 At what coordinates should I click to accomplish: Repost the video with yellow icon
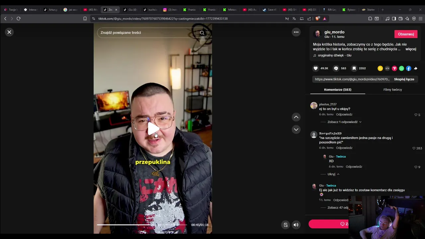[380, 68]
